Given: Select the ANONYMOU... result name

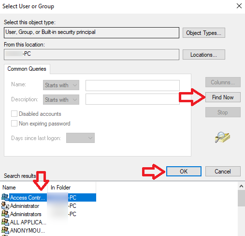Looking at the screenshot, I should 28,231.
